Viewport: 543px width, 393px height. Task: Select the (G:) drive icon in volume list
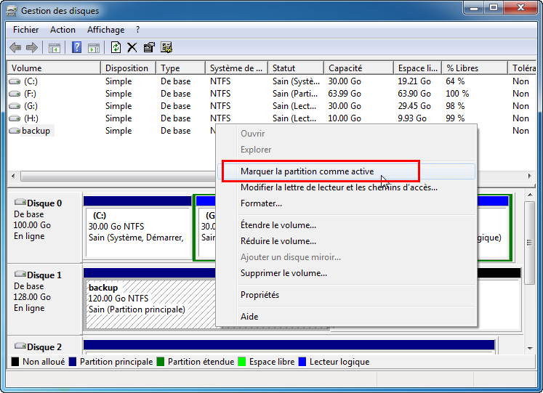(15, 106)
